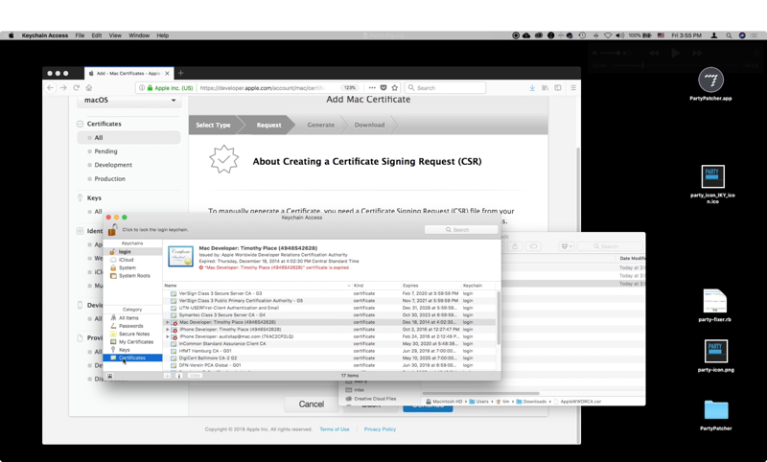Click Firefox reload button
767x462 pixels.
(x=77, y=88)
